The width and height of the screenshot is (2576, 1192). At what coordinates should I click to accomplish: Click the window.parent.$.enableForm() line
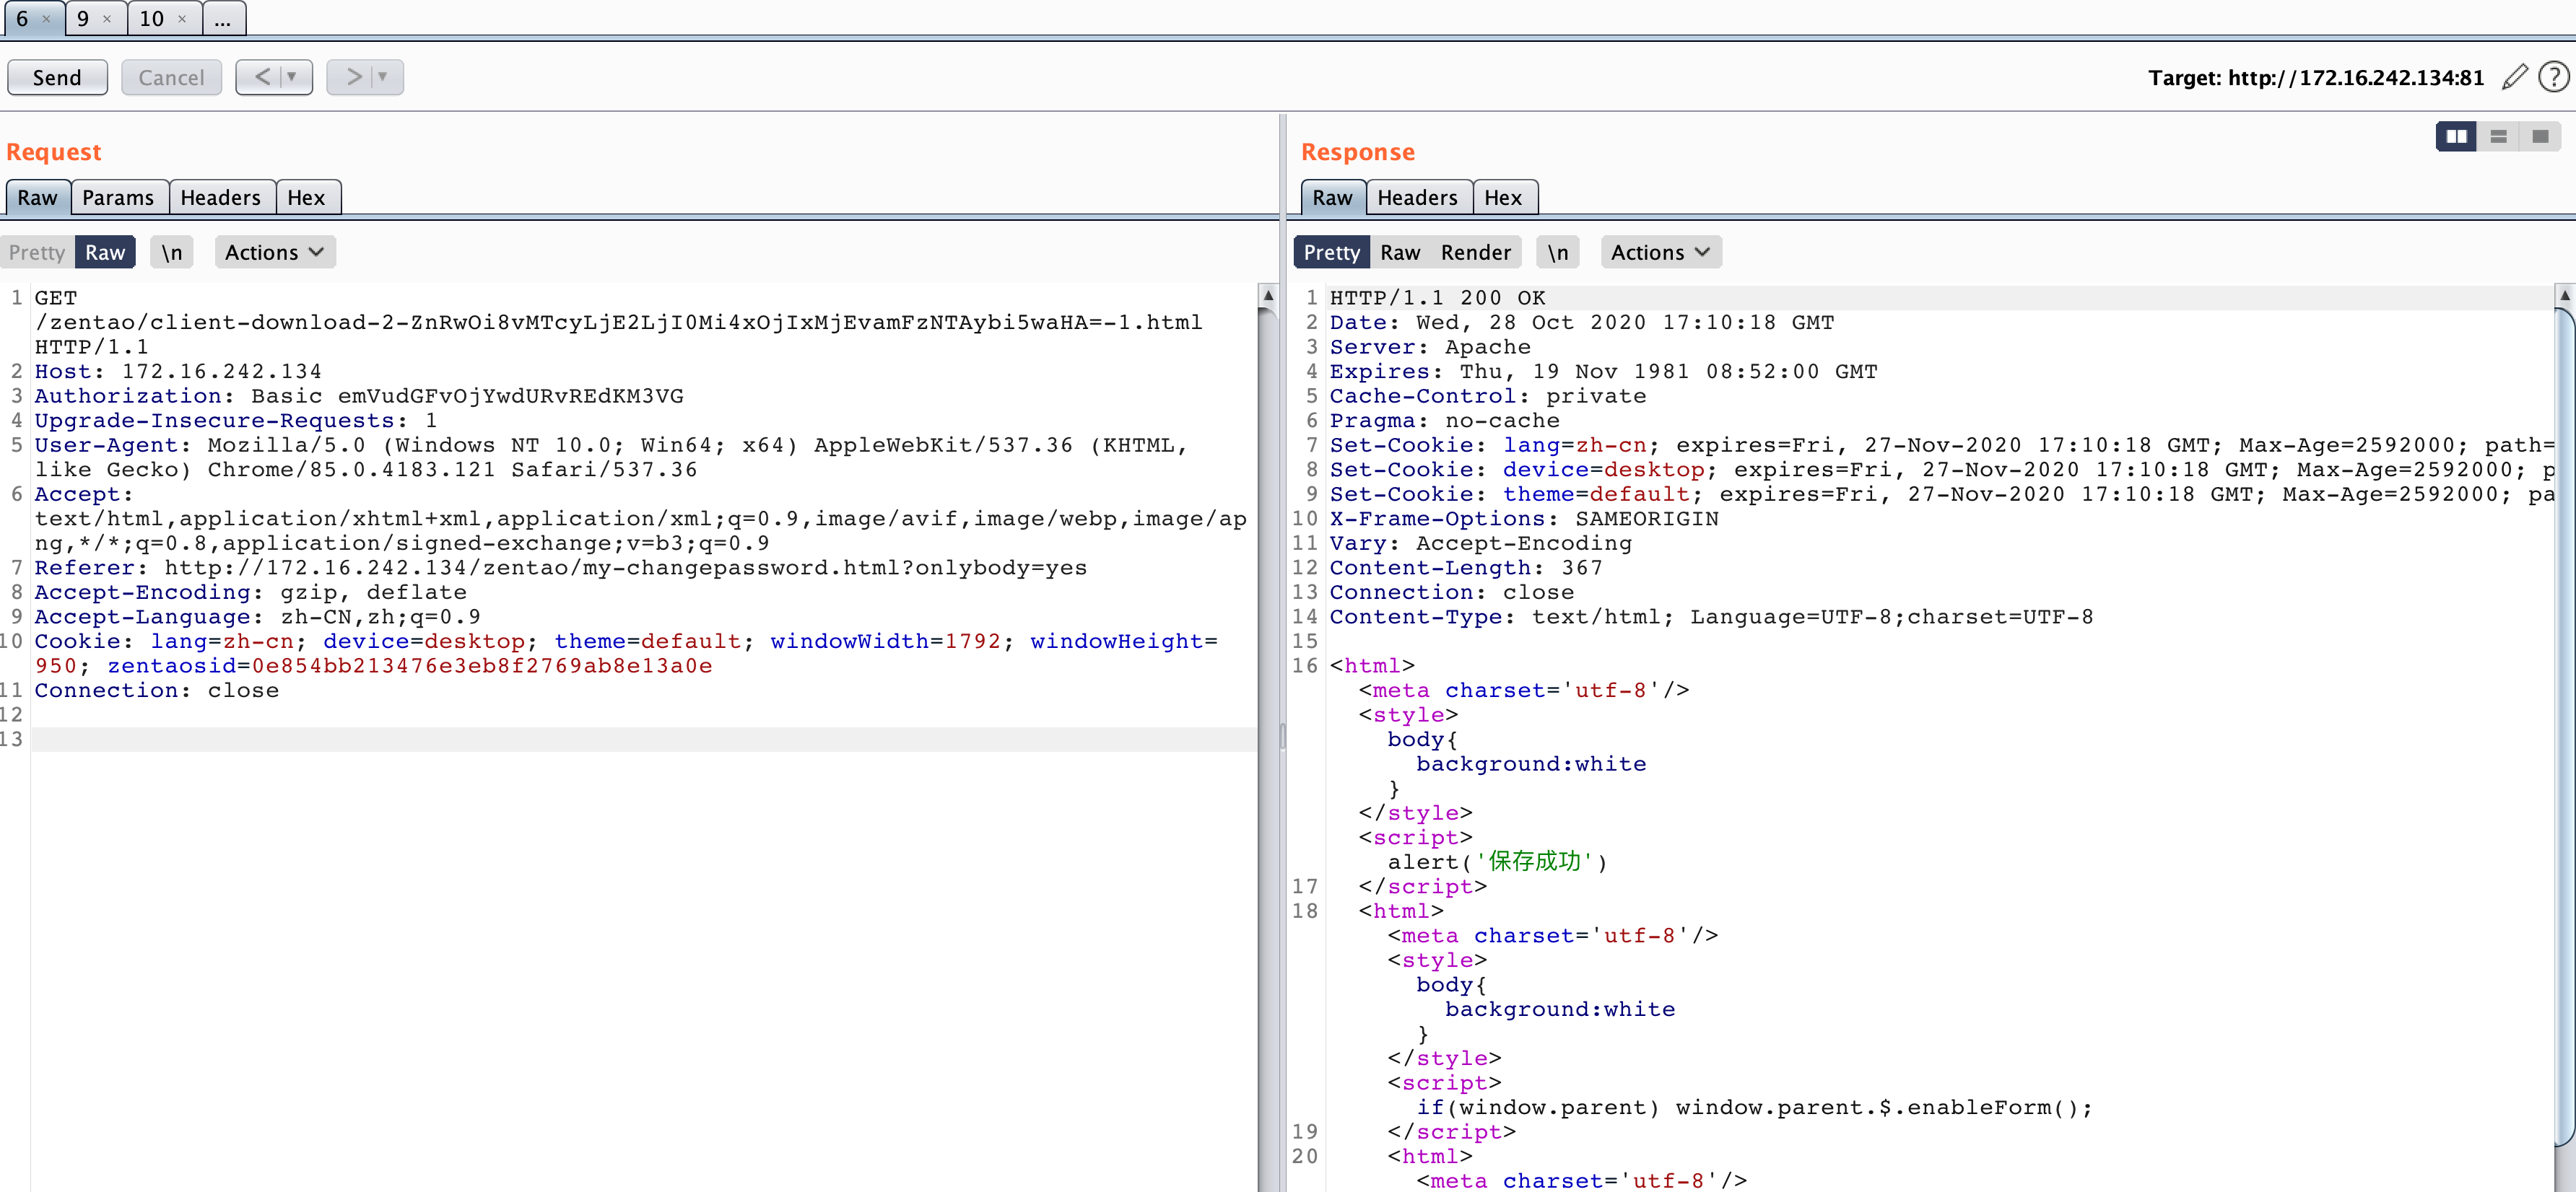click(x=1754, y=1107)
